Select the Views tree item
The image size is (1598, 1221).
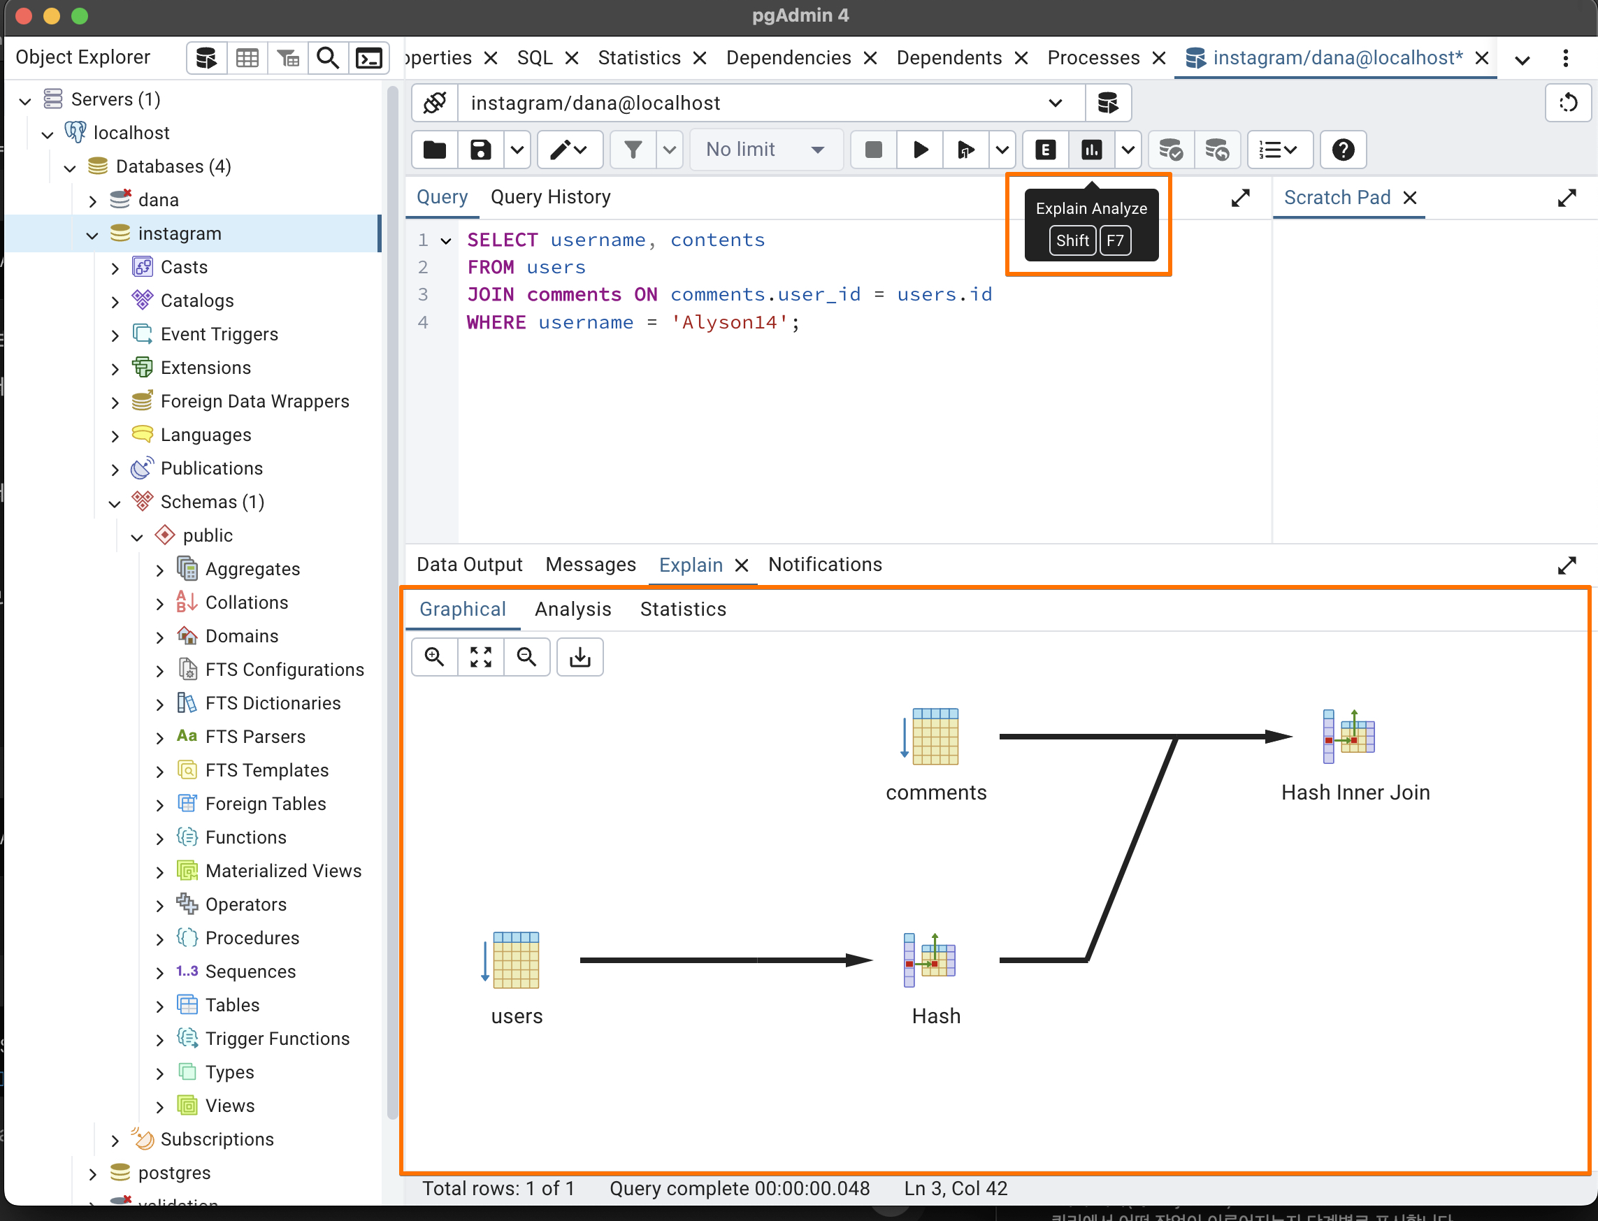[x=230, y=1106]
